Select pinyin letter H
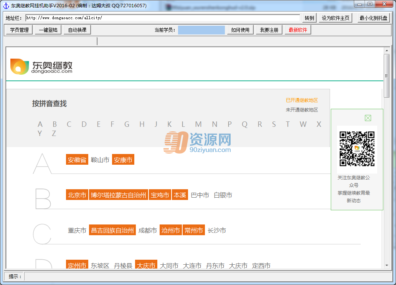396x285 pixels. [x=142, y=124]
